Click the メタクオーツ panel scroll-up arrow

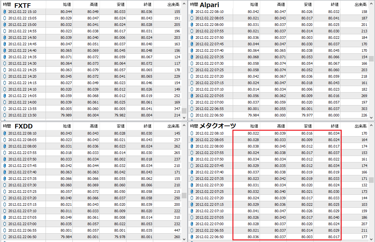pyautogui.click(x=371, y=125)
